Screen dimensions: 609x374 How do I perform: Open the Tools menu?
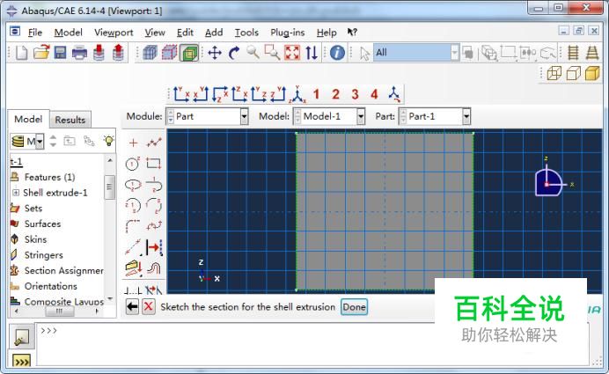pyautogui.click(x=246, y=33)
